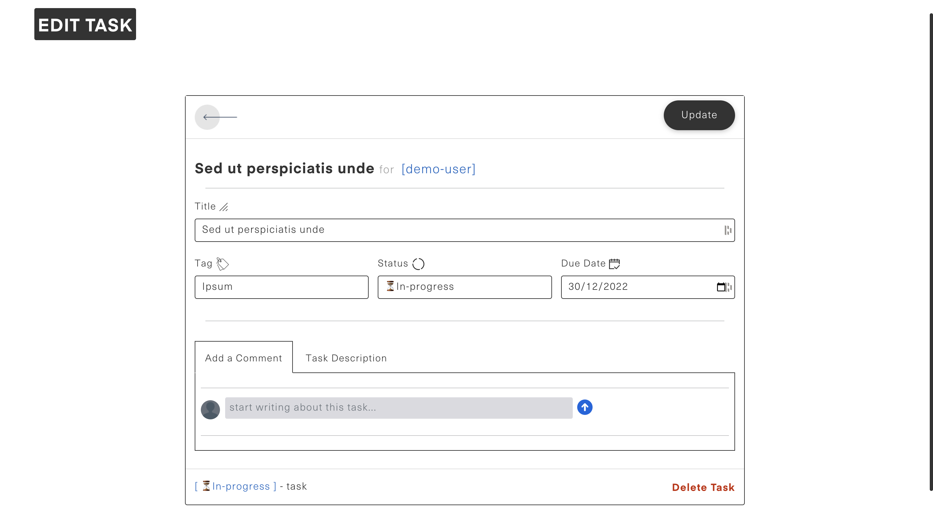This screenshot has height=511, width=933.
Task: Click the back arrow icon
Action: [208, 117]
